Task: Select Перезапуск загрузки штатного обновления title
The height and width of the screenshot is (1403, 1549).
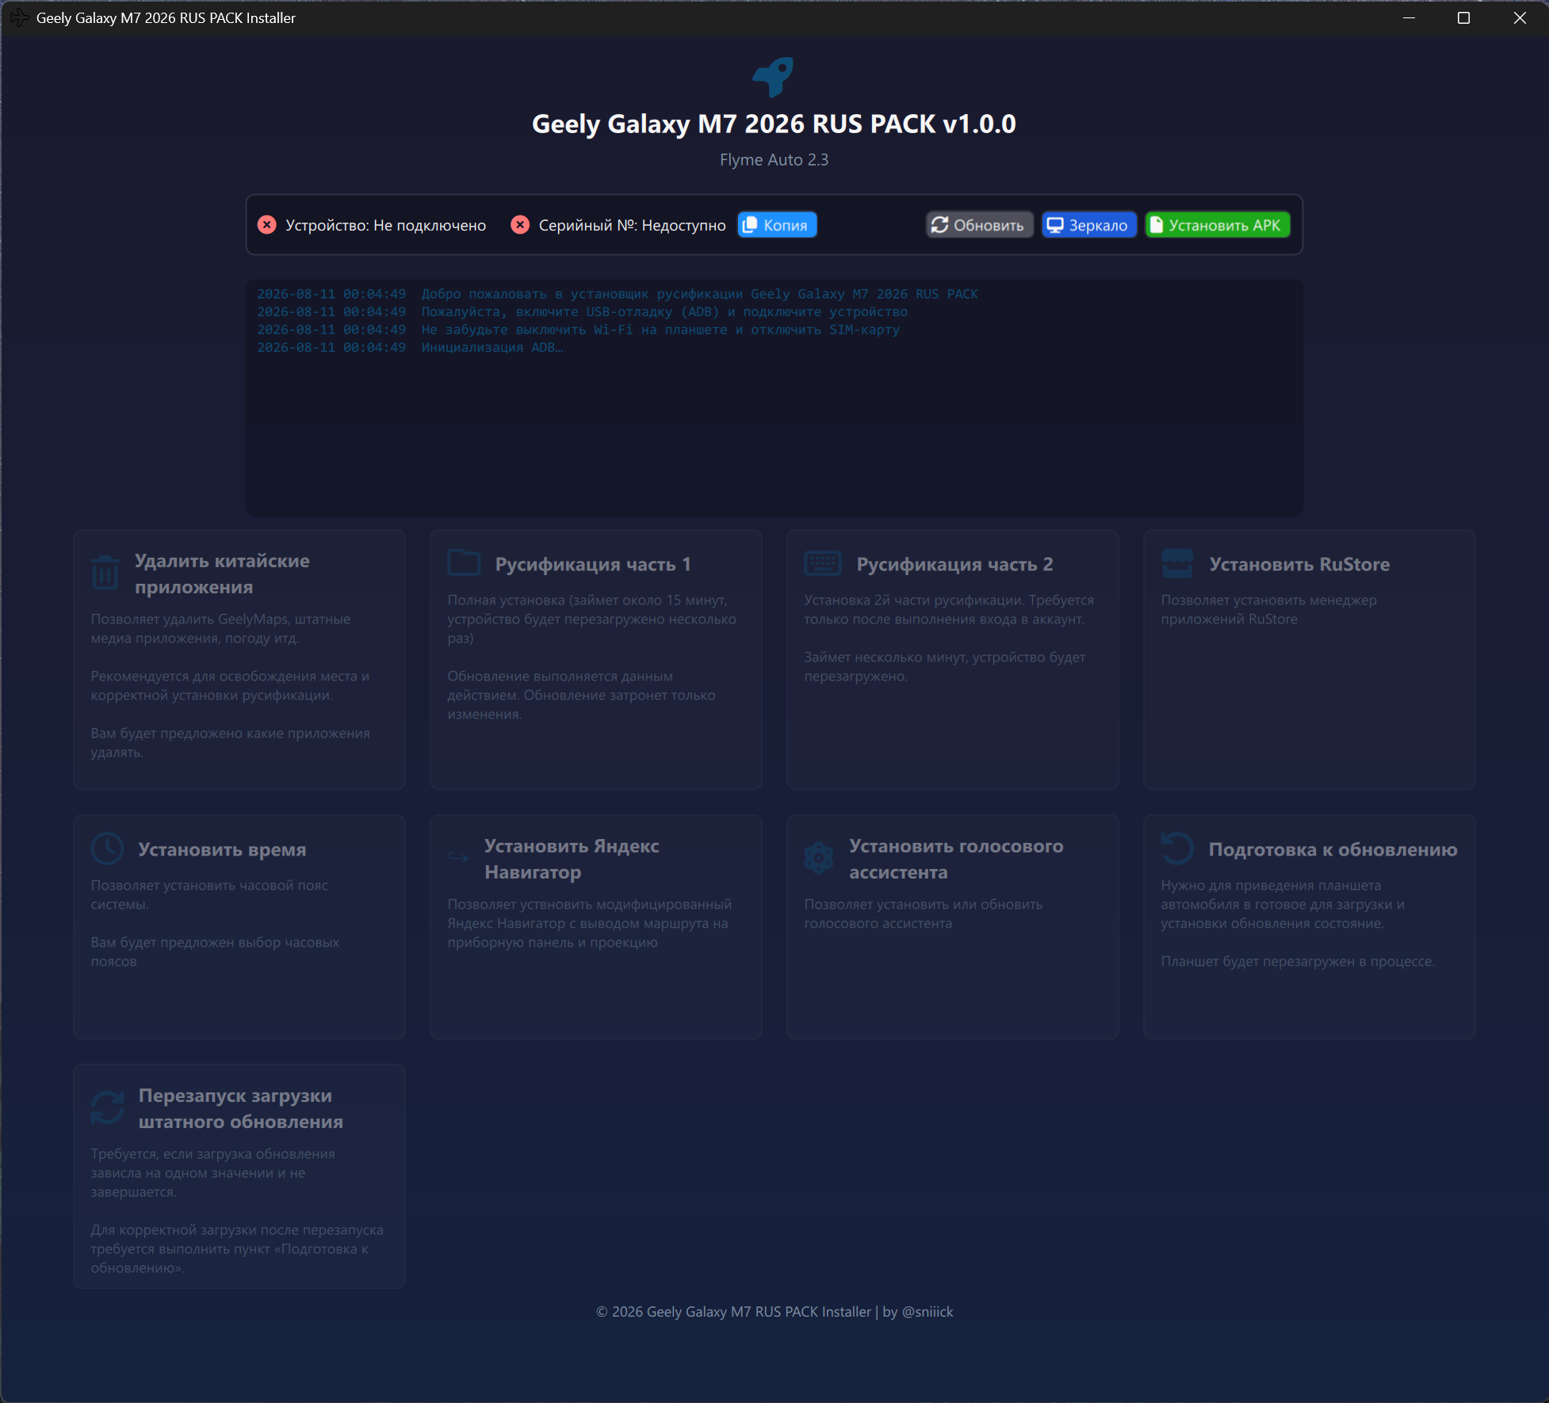Action: 241,1108
